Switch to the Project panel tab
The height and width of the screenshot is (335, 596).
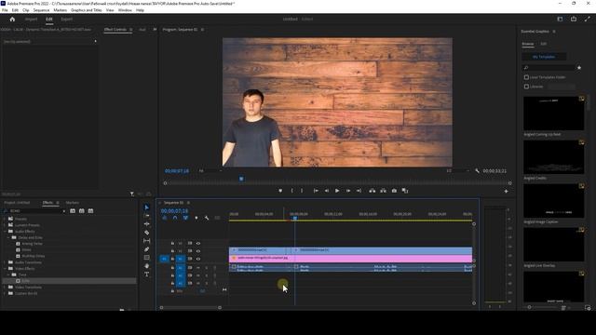tap(17, 203)
